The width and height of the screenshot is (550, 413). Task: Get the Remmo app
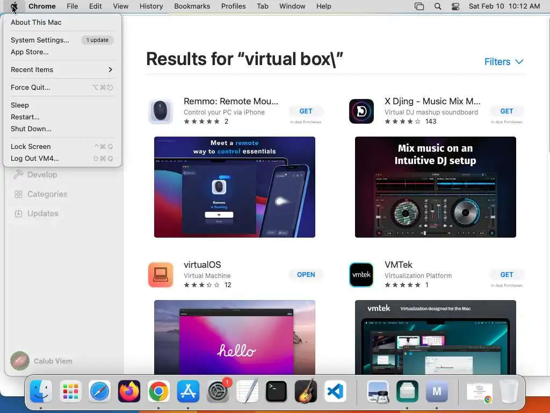pyautogui.click(x=306, y=111)
